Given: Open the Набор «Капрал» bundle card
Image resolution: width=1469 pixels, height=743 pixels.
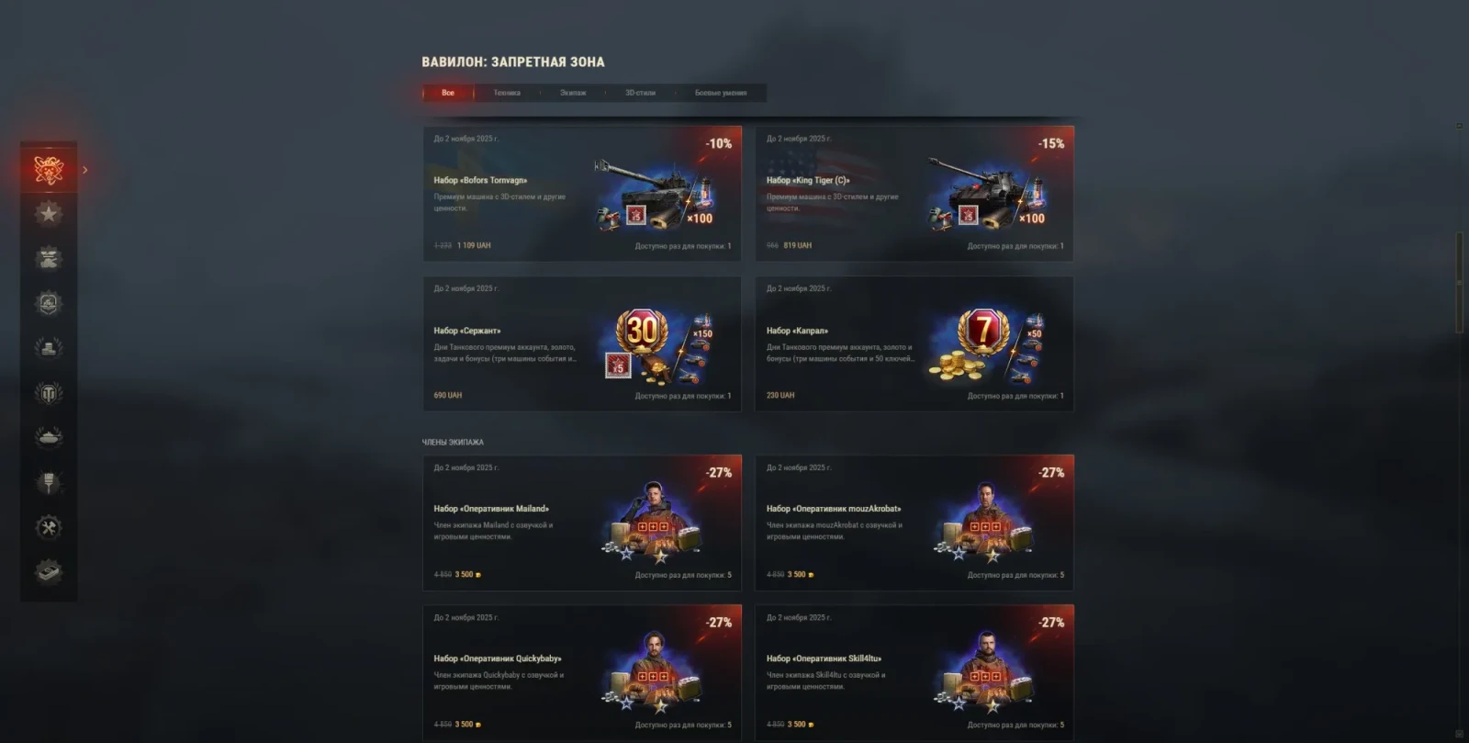Looking at the screenshot, I should click(x=914, y=344).
